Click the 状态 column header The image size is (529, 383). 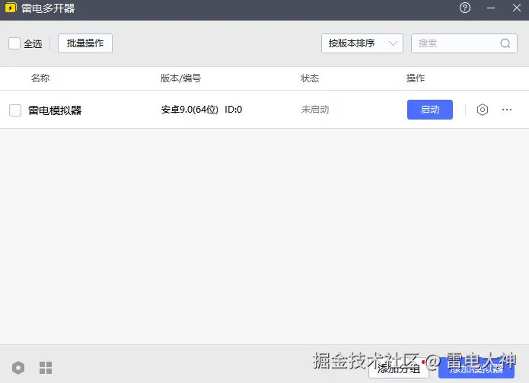(310, 78)
